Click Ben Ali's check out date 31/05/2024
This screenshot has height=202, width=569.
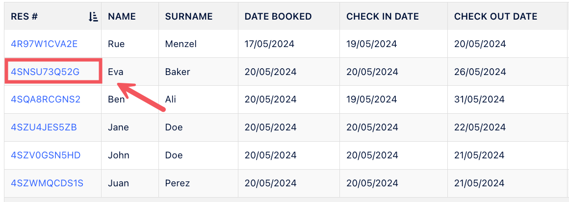click(479, 100)
